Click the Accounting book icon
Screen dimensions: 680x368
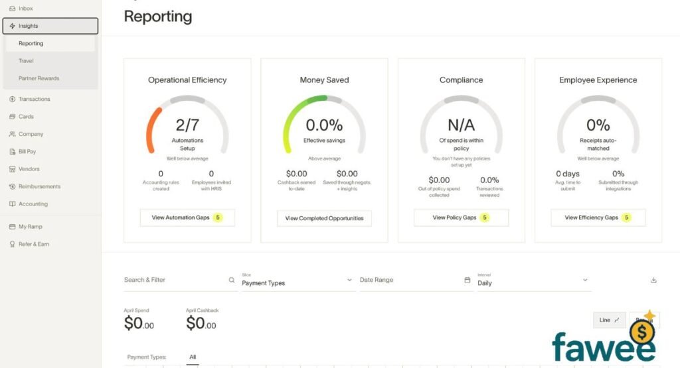12,204
